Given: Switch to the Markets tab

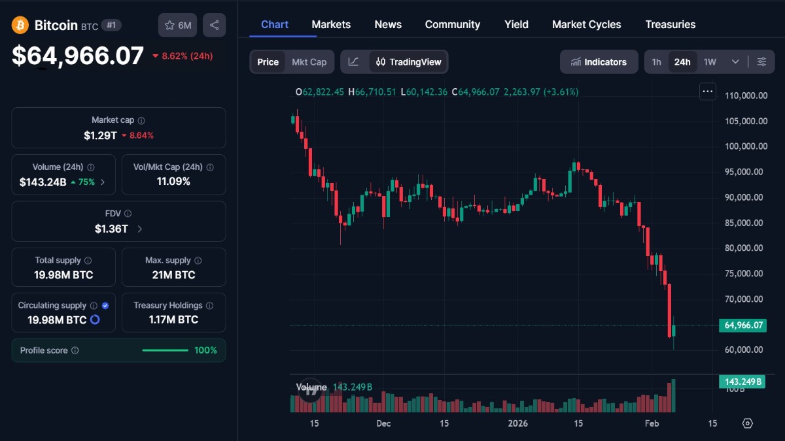Looking at the screenshot, I should 331,24.
